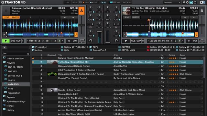This screenshot has width=207, height=116.
Task: Click the headphone cue icon for deck B
Action: click(x=116, y=41)
